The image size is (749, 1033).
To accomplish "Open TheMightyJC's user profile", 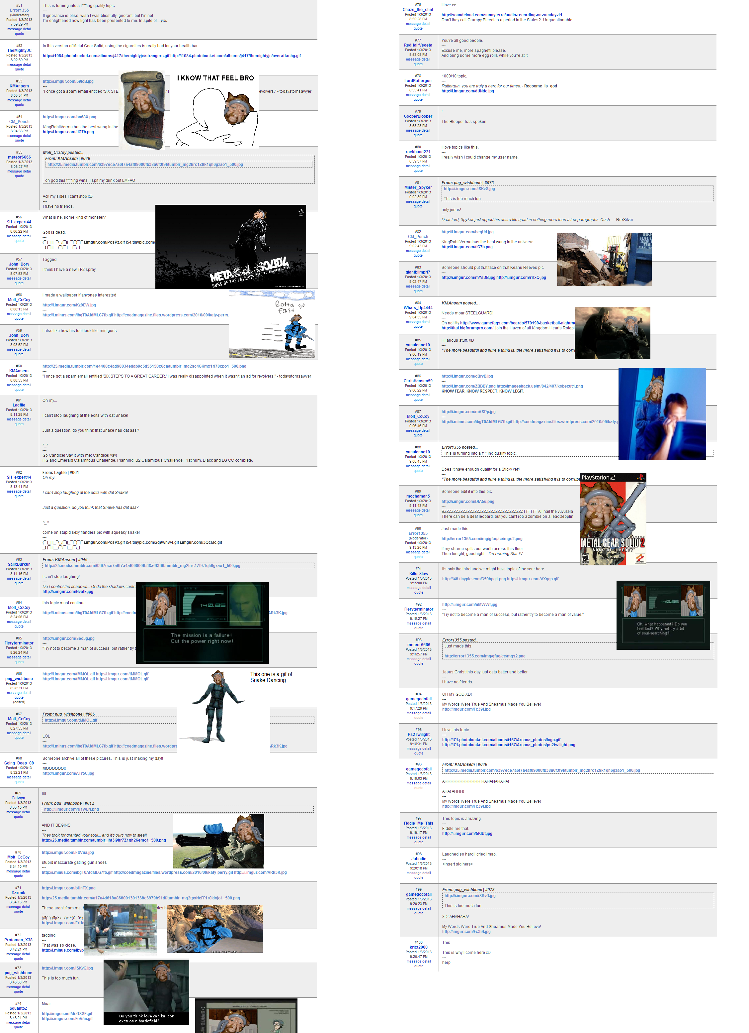I will pos(19,51).
